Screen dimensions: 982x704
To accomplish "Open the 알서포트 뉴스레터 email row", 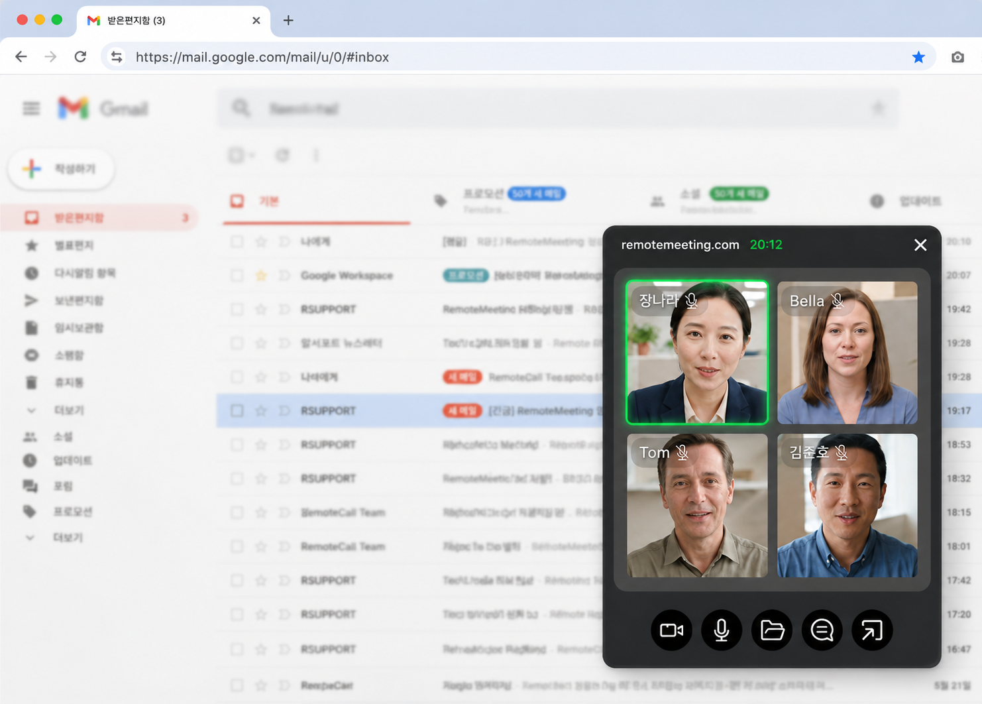I will click(x=411, y=343).
